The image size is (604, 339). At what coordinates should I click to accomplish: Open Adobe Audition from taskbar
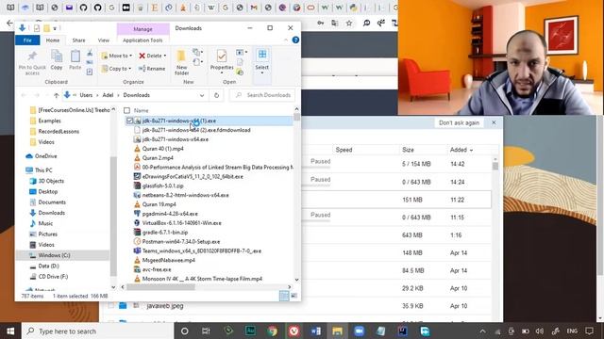250,331
